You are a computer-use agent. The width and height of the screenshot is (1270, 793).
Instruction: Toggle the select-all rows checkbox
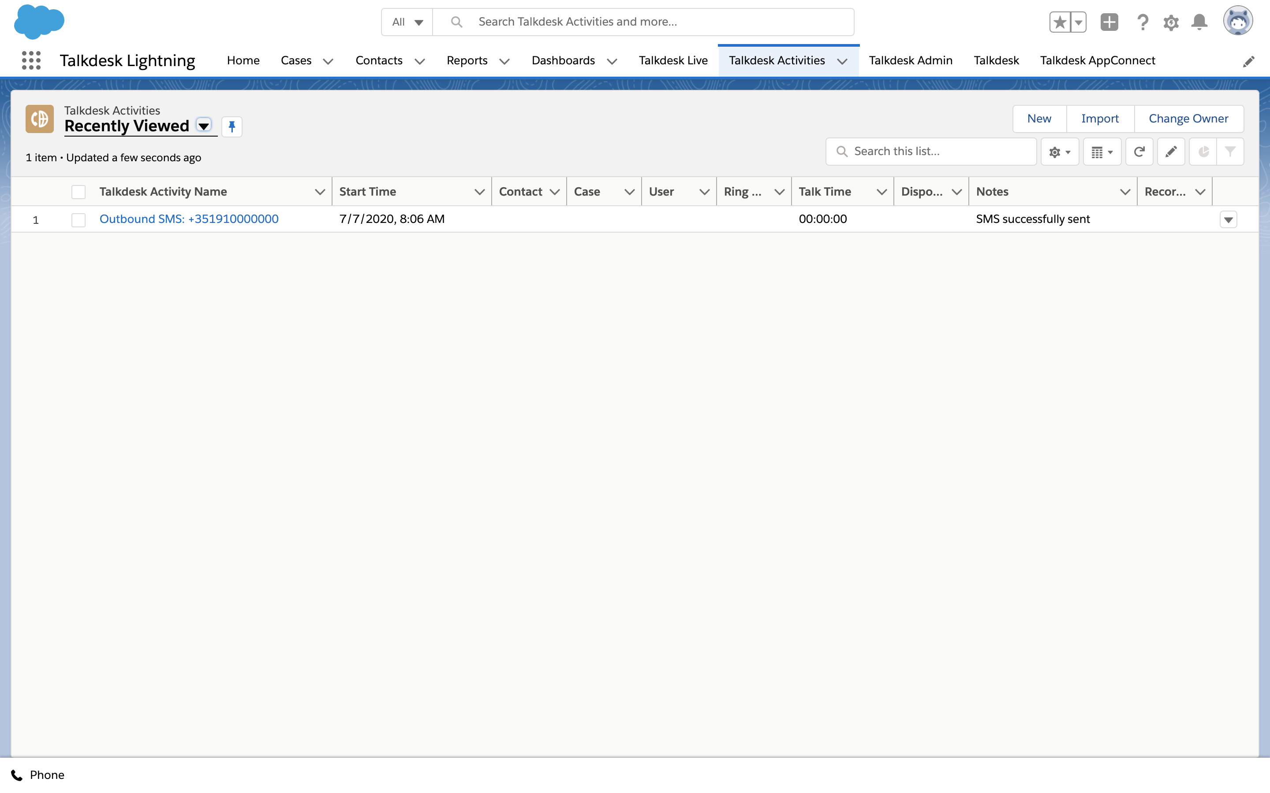[x=79, y=192]
